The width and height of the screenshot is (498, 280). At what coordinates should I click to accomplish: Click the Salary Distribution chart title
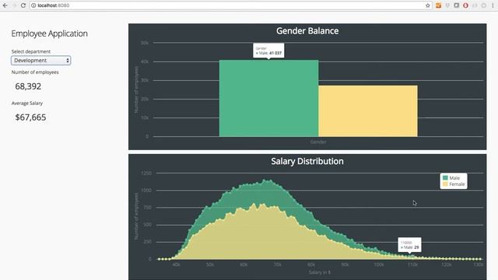point(307,161)
